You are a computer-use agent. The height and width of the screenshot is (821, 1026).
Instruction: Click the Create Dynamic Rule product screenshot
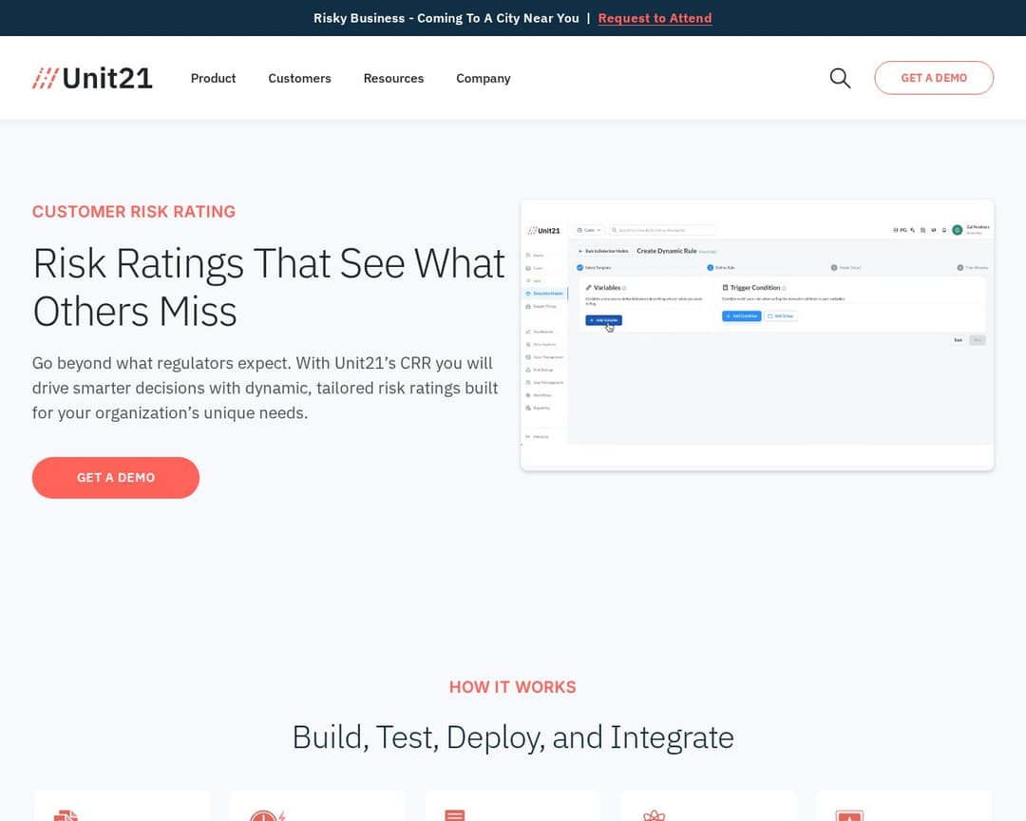tap(757, 335)
